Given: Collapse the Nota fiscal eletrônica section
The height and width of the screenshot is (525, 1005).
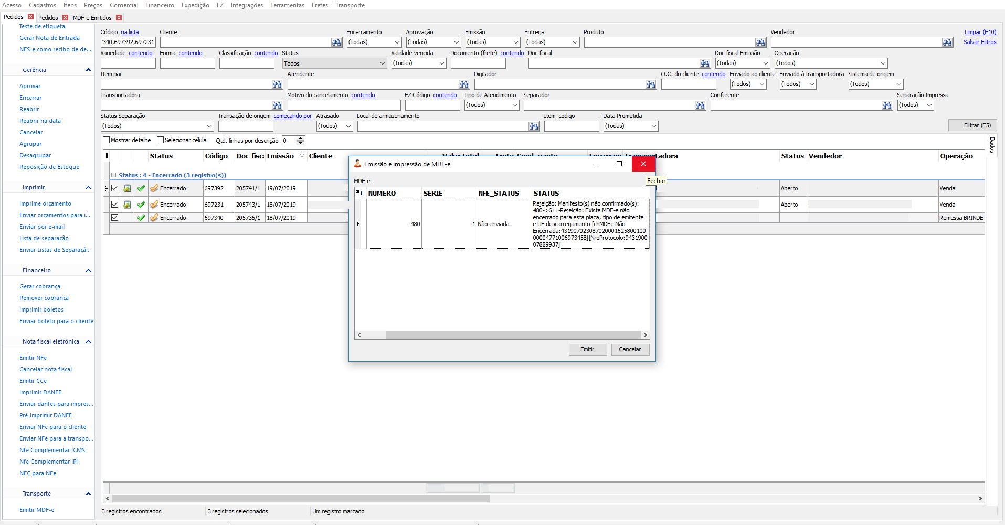Looking at the screenshot, I should (88, 342).
